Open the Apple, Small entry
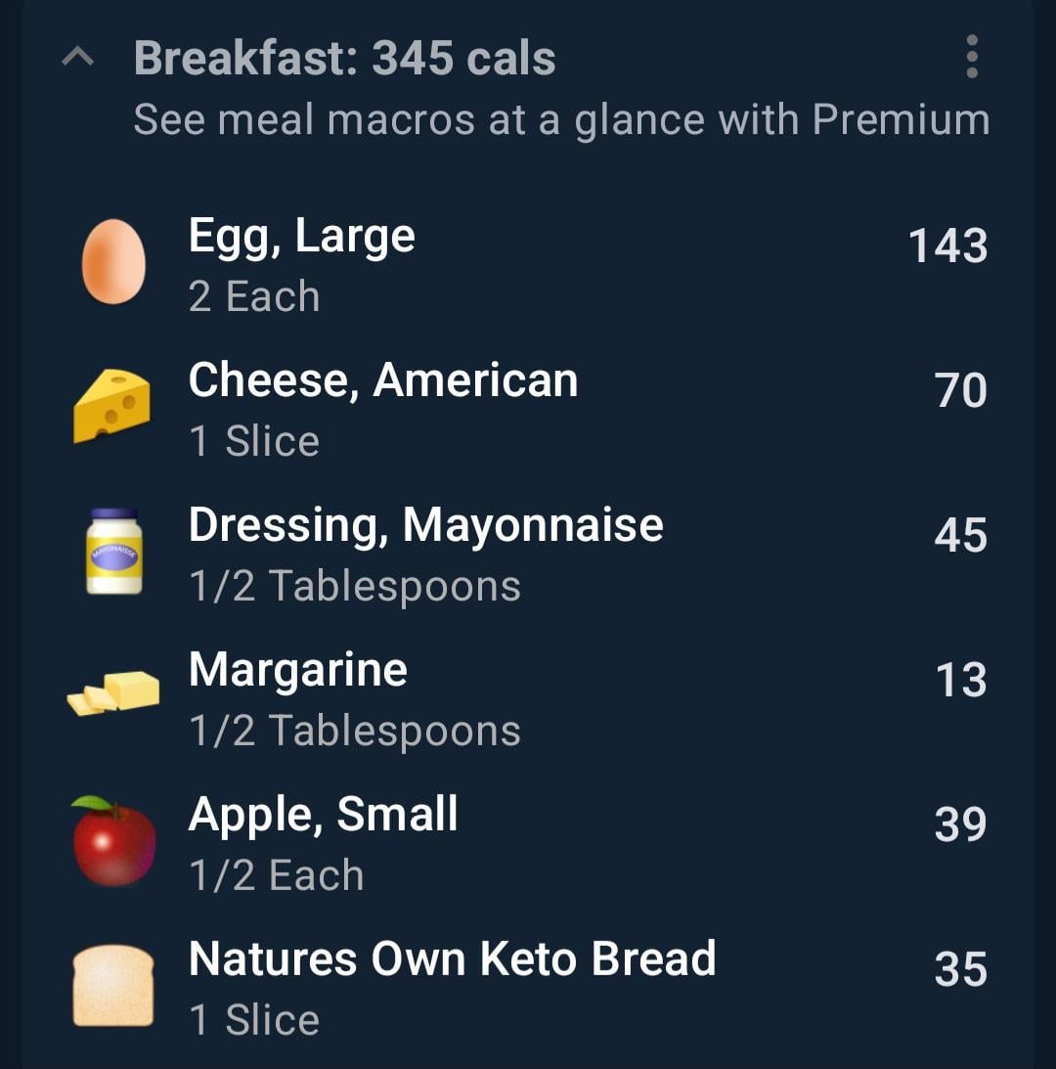Viewport: 1056px width, 1069px height. pos(323,815)
